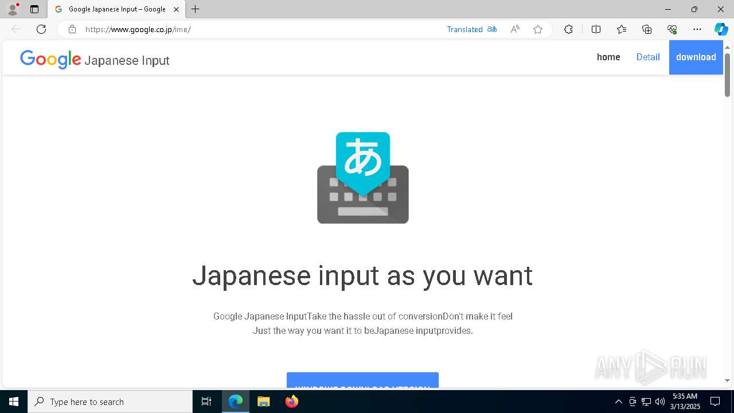
Task: Open Collections icon
Action: point(647,29)
